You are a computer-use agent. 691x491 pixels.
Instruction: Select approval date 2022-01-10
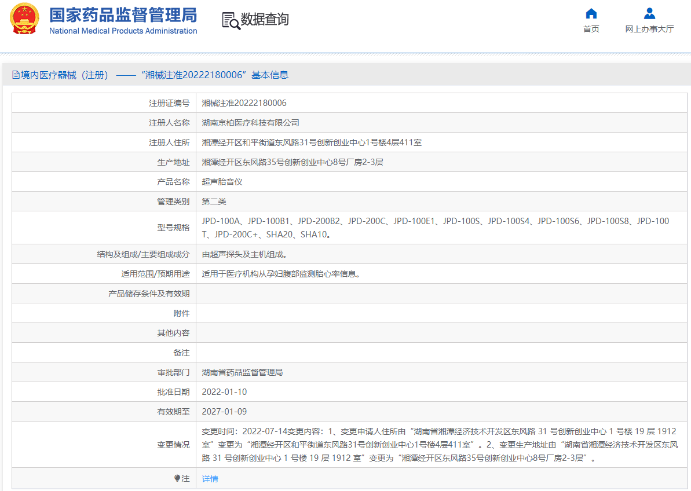coord(224,392)
